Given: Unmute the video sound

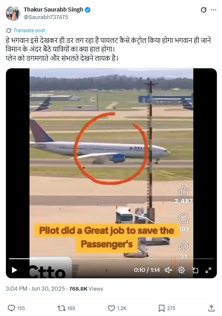Looking at the screenshot, I should pos(168,270).
